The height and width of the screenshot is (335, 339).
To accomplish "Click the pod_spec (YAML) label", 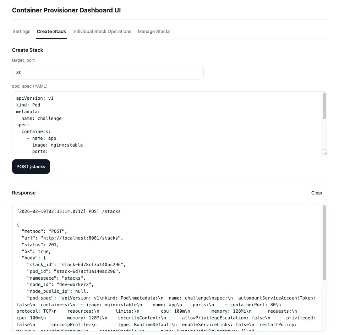I will pyautogui.click(x=30, y=86).
